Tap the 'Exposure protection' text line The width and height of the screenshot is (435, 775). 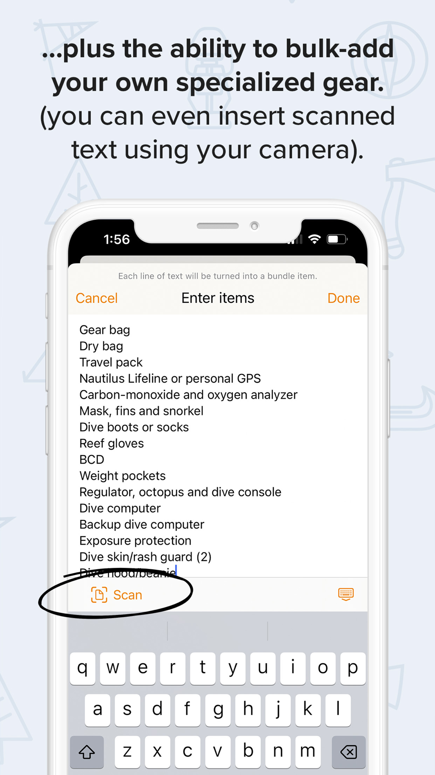(x=135, y=540)
